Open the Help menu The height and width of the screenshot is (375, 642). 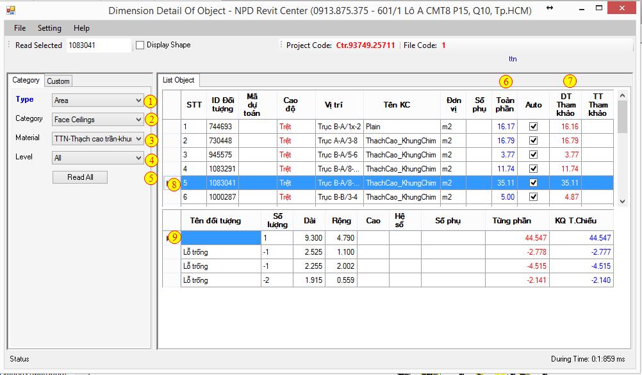[81, 28]
